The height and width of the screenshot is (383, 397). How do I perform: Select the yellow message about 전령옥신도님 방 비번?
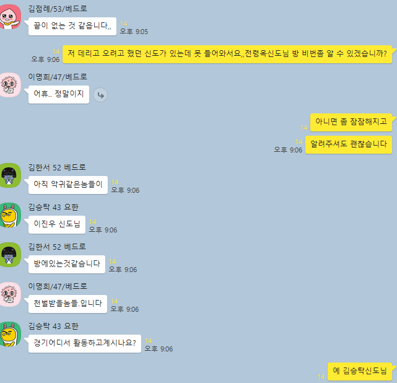pyautogui.click(x=227, y=54)
